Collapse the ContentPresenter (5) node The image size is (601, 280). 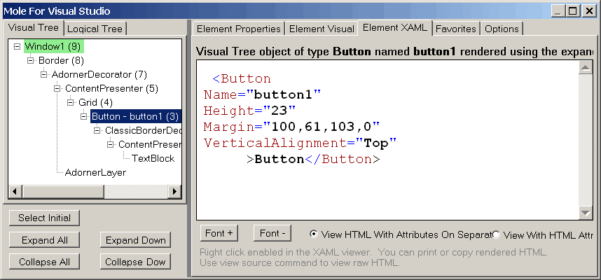coord(57,88)
